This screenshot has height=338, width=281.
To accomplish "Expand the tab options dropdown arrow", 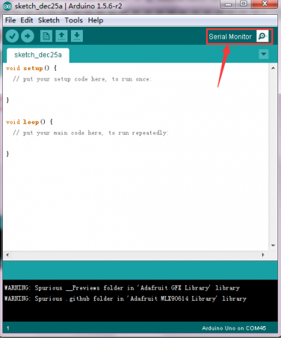I will 263,54.
